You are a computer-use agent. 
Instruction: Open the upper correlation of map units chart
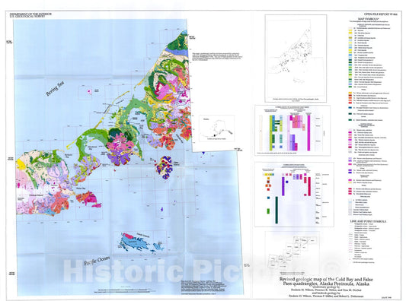293,130
